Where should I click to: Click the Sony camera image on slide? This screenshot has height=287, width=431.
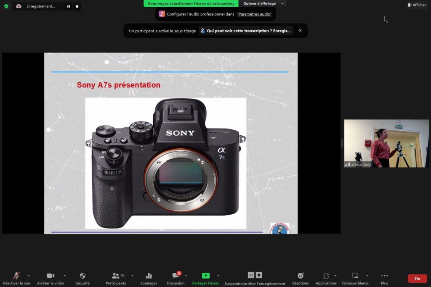[x=166, y=163]
